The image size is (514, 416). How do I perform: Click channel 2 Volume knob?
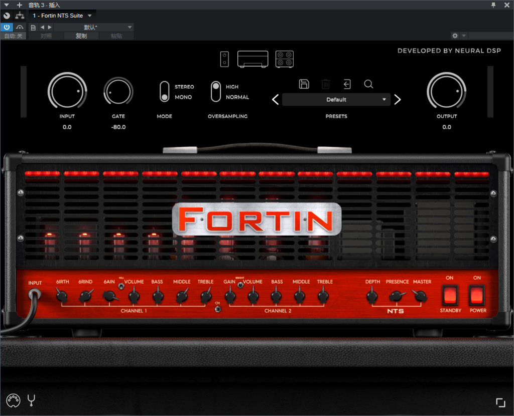coord(253,296)
